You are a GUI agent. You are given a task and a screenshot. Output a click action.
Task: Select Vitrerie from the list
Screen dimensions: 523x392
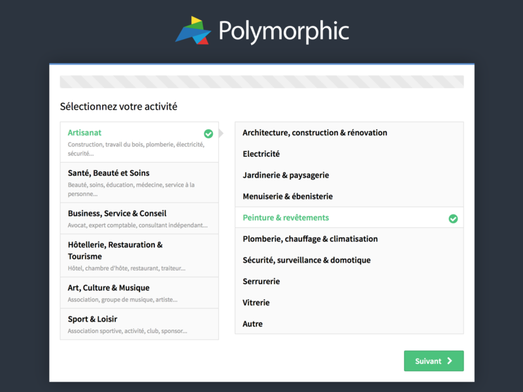point(256,302)
